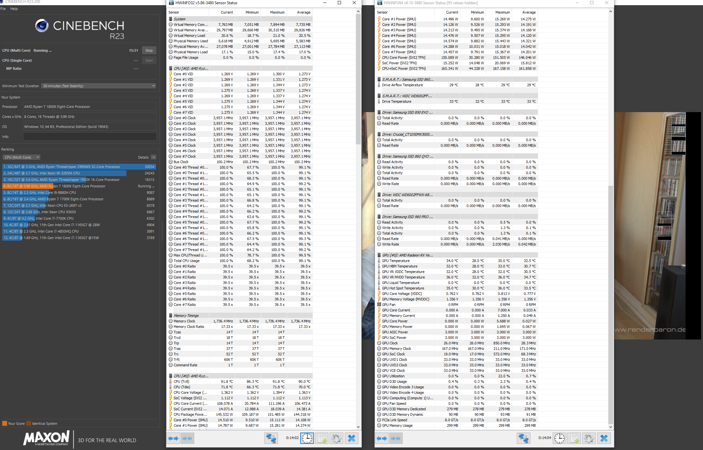This screenshot has height=450, width=703.
Task: Click the Cinebench logo
Action: (x=41, y=26)
